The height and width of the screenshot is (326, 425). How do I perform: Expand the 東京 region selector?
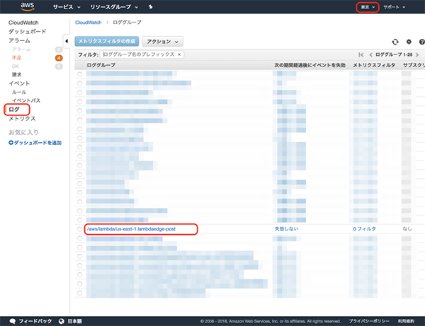click(367, 7)
